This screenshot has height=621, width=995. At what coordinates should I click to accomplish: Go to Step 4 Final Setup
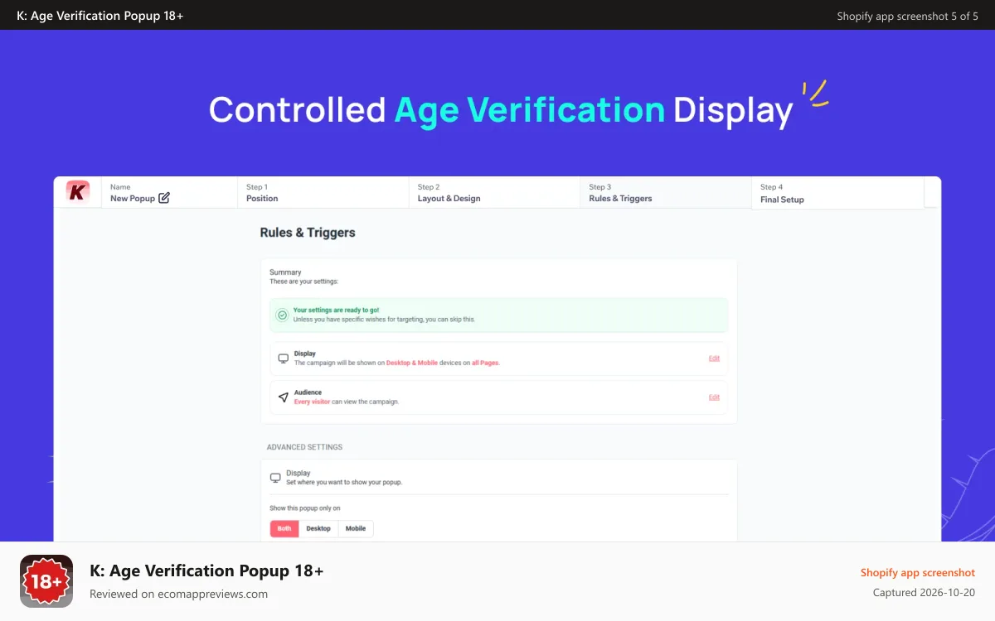(x=837, y=193)
